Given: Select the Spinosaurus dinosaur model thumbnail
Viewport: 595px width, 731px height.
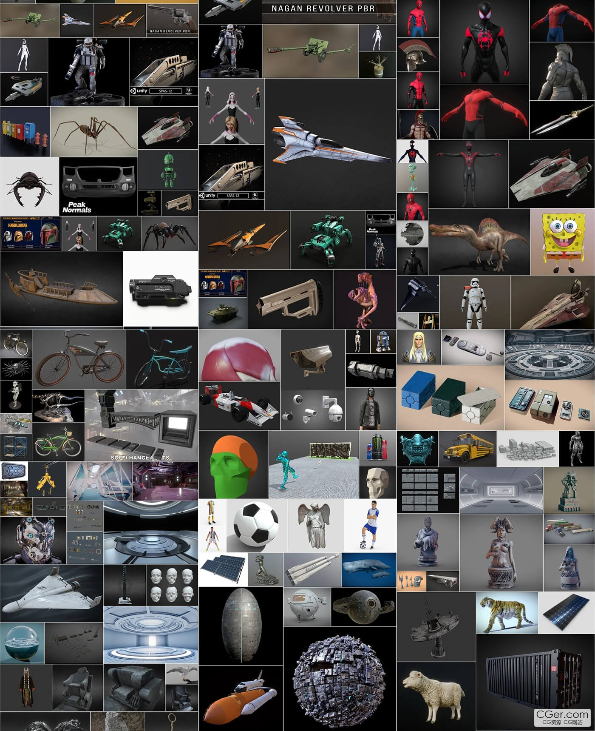Looking at the screenshot, I should [479, 242].
